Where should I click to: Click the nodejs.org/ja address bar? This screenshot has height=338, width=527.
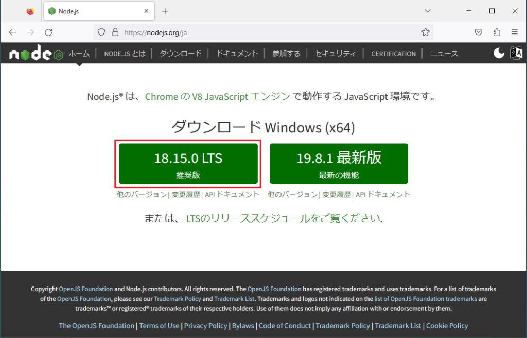coord(263,32)
